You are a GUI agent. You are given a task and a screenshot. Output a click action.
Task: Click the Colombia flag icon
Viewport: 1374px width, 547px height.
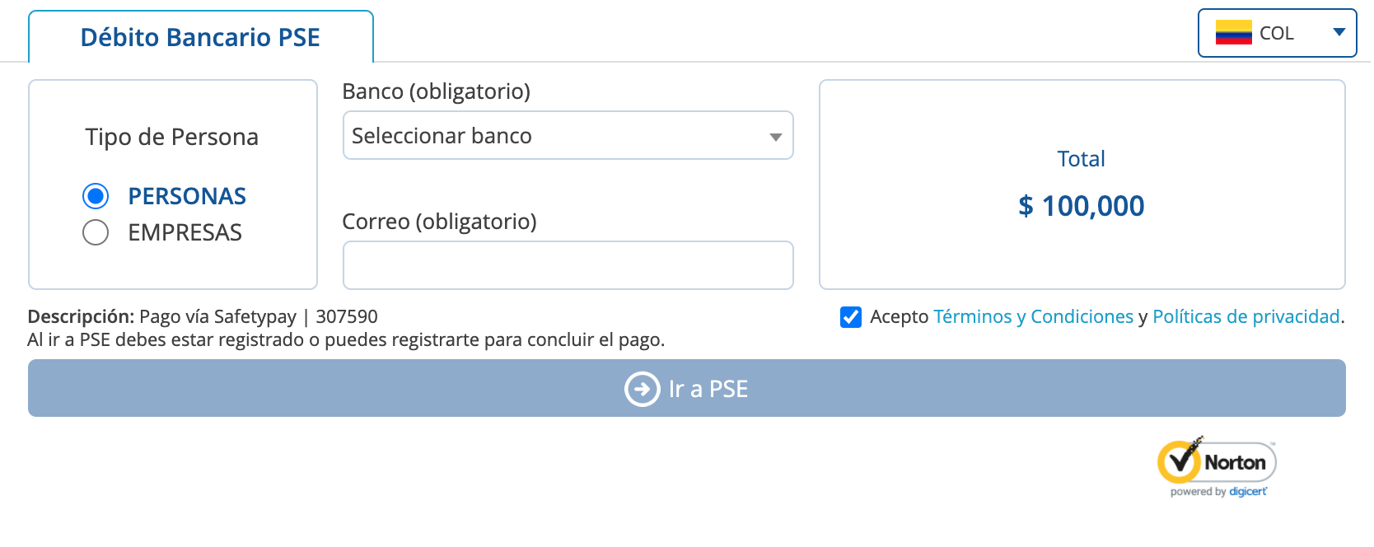pyautogui.click(x=1233, y=33)
